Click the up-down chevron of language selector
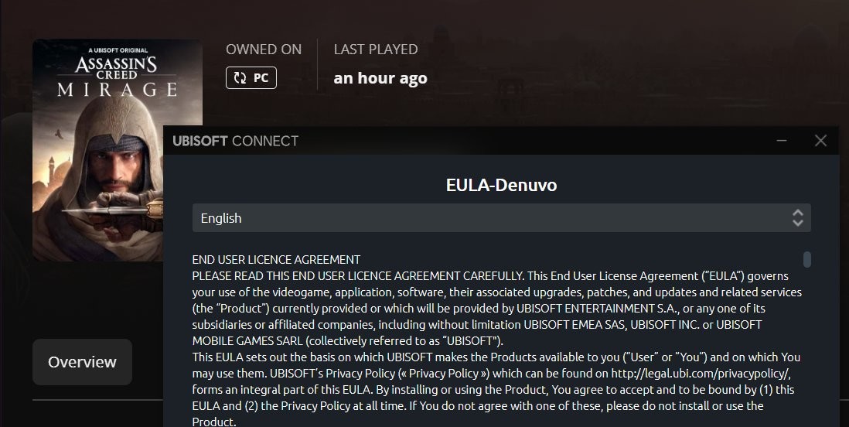Screen dimensions: 849x427 click(797, 218)
